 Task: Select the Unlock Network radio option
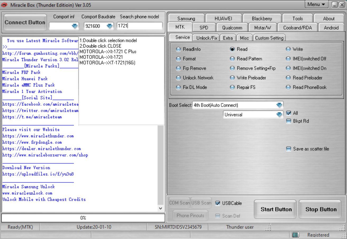point(178,78)
